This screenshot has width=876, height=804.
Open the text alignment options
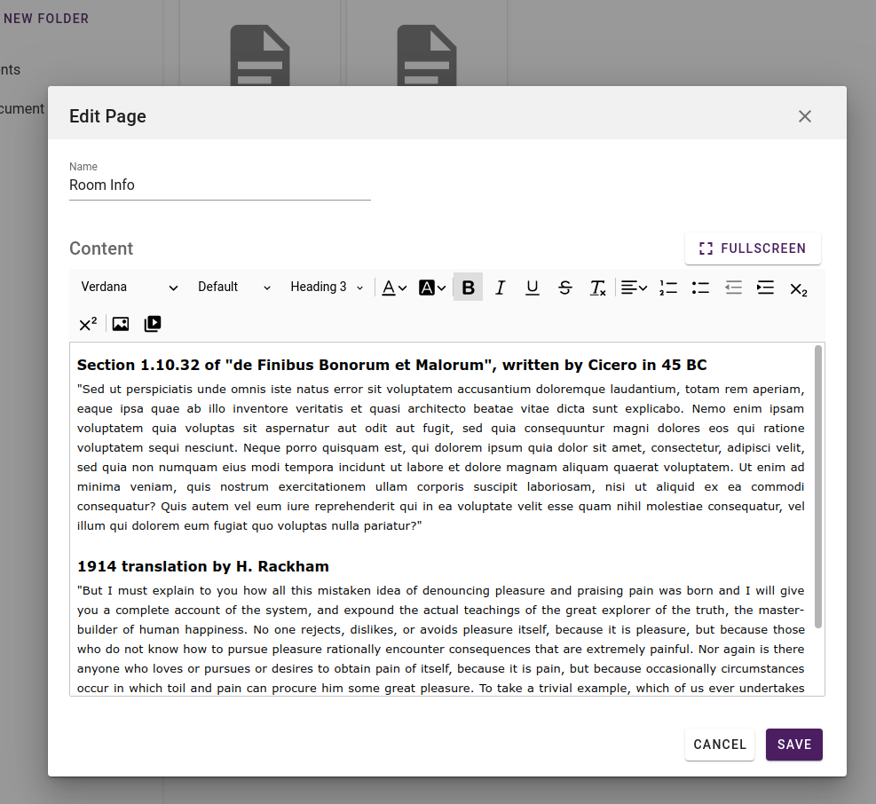(633, 287)
